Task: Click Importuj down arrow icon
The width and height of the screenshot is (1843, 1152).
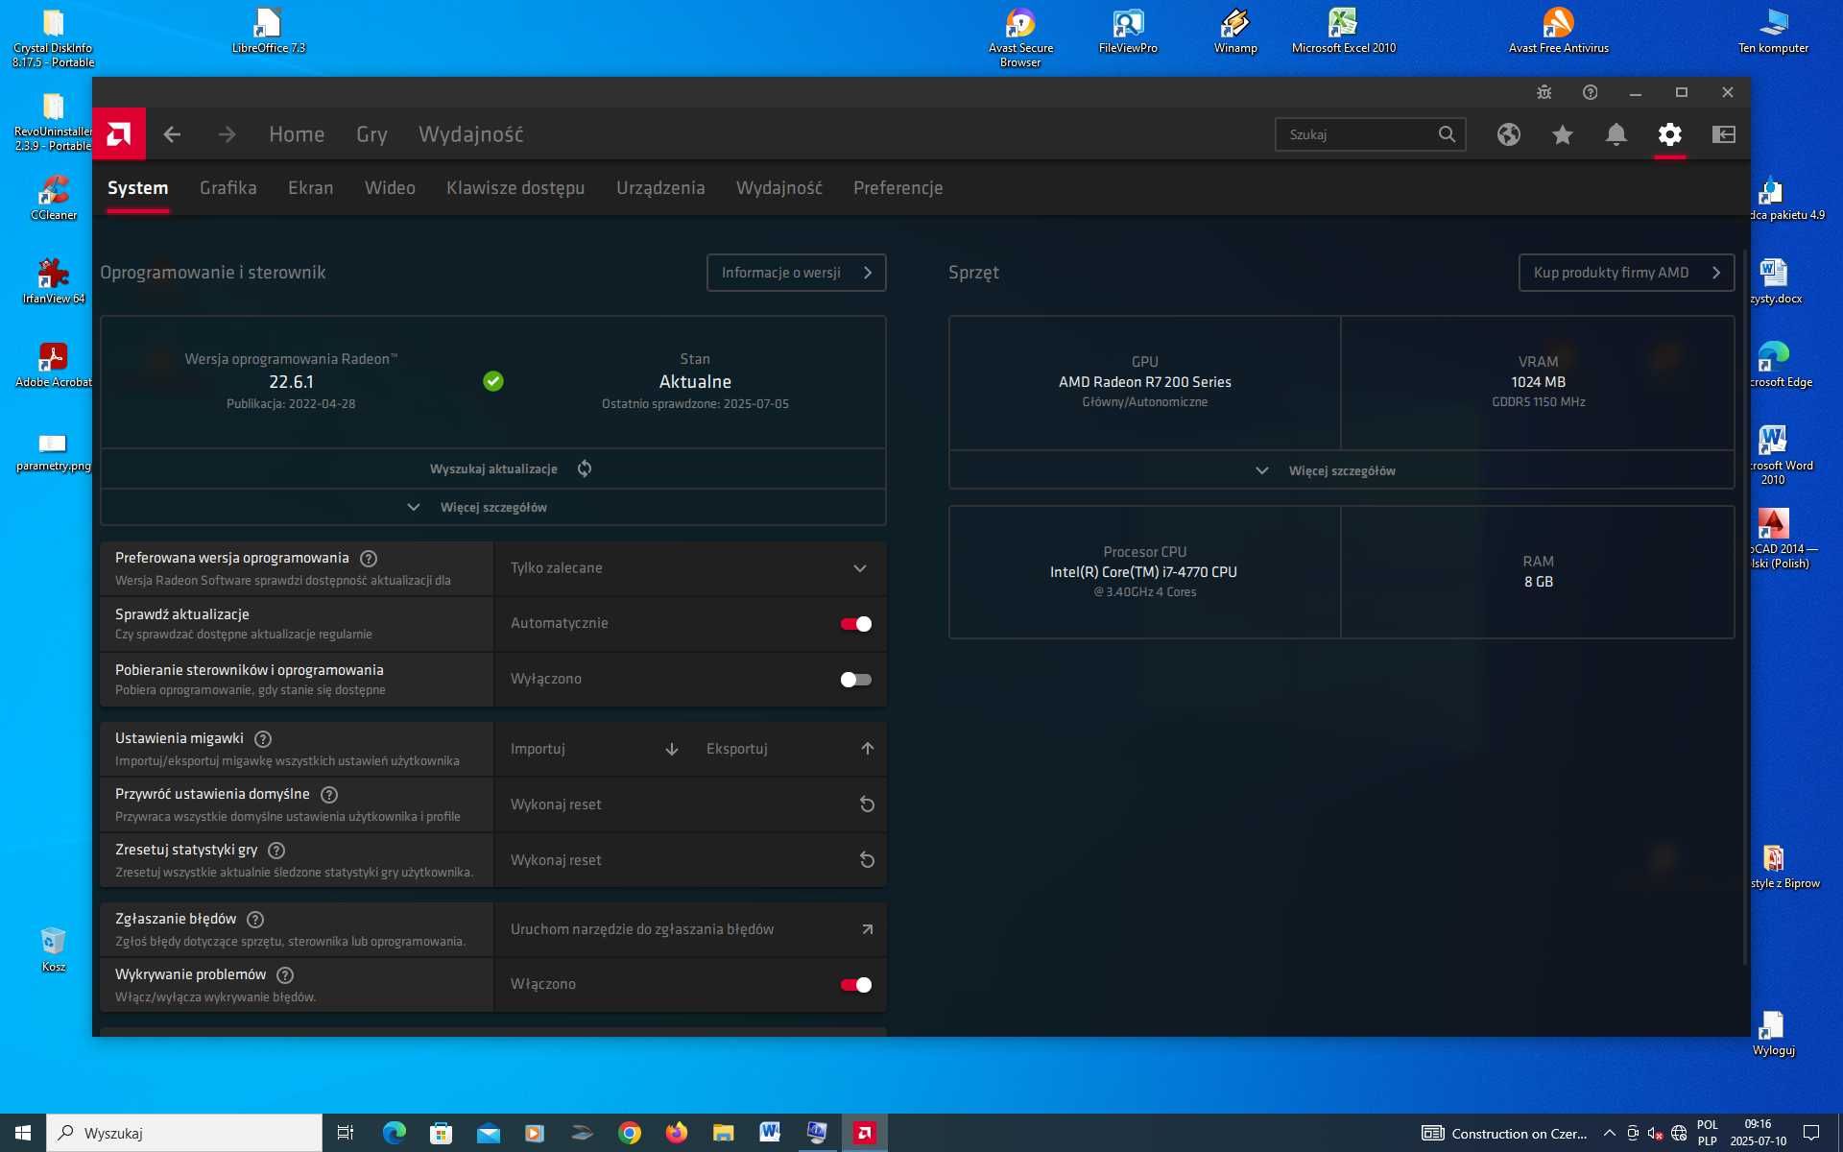Action: 672,749
